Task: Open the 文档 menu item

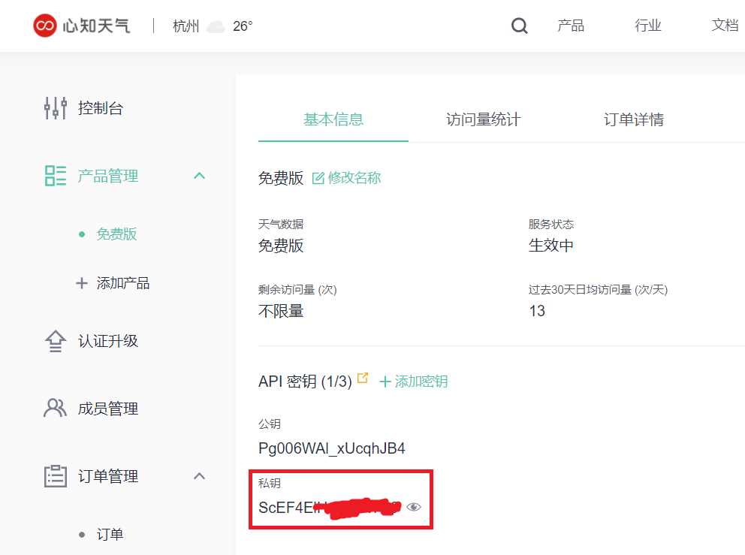Action: (x=723, y=25)
